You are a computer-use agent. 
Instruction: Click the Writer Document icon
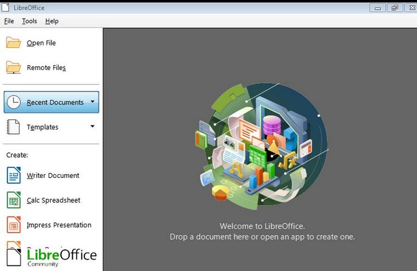click(14, 175)
